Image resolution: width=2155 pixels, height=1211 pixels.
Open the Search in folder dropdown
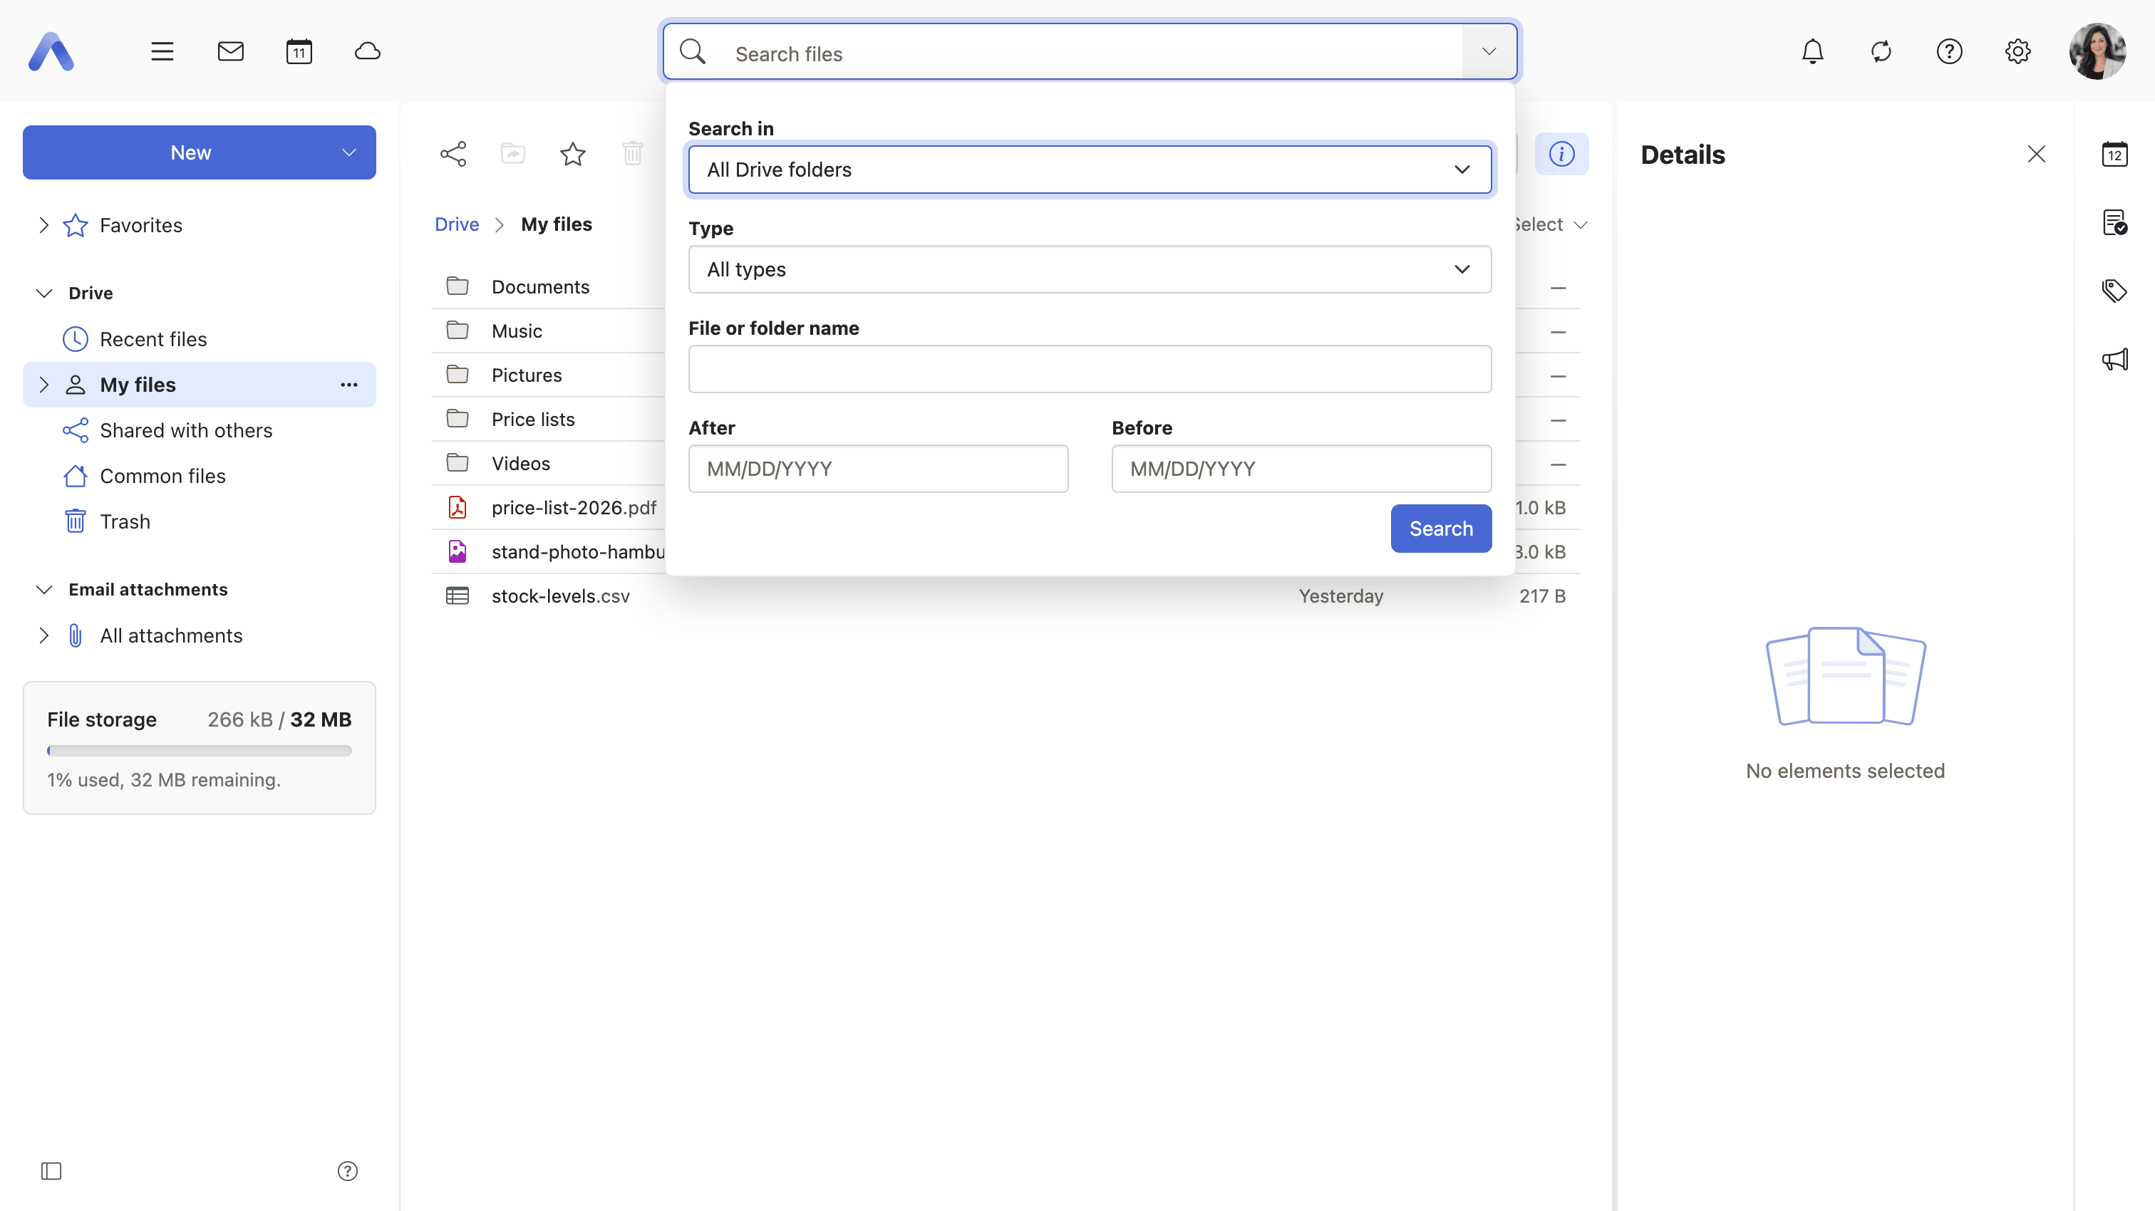coord(1089,170)
